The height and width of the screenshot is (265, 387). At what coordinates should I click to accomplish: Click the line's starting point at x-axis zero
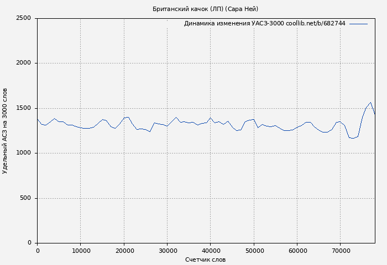tap(38, 119)
